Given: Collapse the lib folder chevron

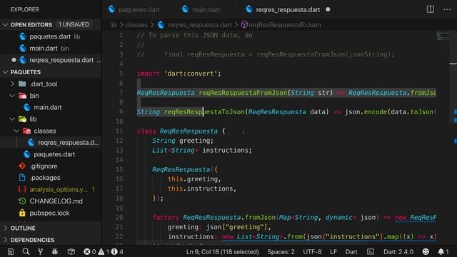Looking at the screenshot, I should coord(12,119).
